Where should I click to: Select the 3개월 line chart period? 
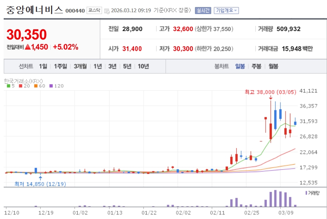pyautogui.click(x=80, y=66)
